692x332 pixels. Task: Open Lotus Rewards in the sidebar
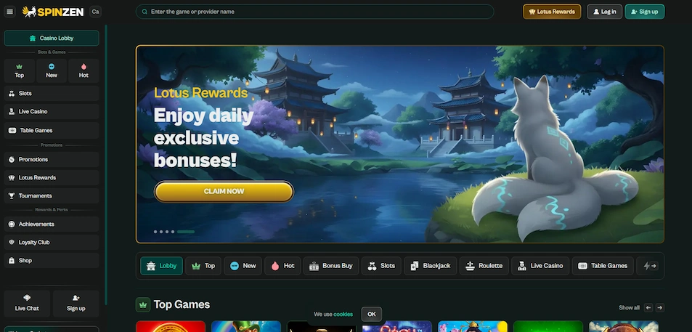coord(52,177)
